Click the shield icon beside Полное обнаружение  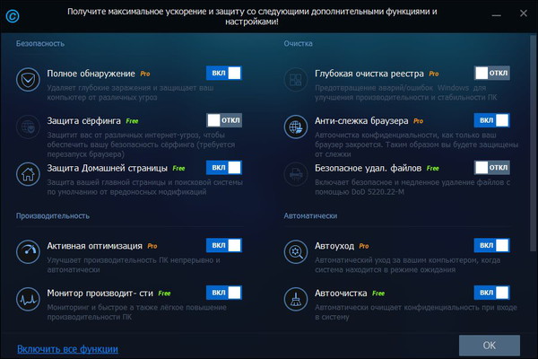30,79
